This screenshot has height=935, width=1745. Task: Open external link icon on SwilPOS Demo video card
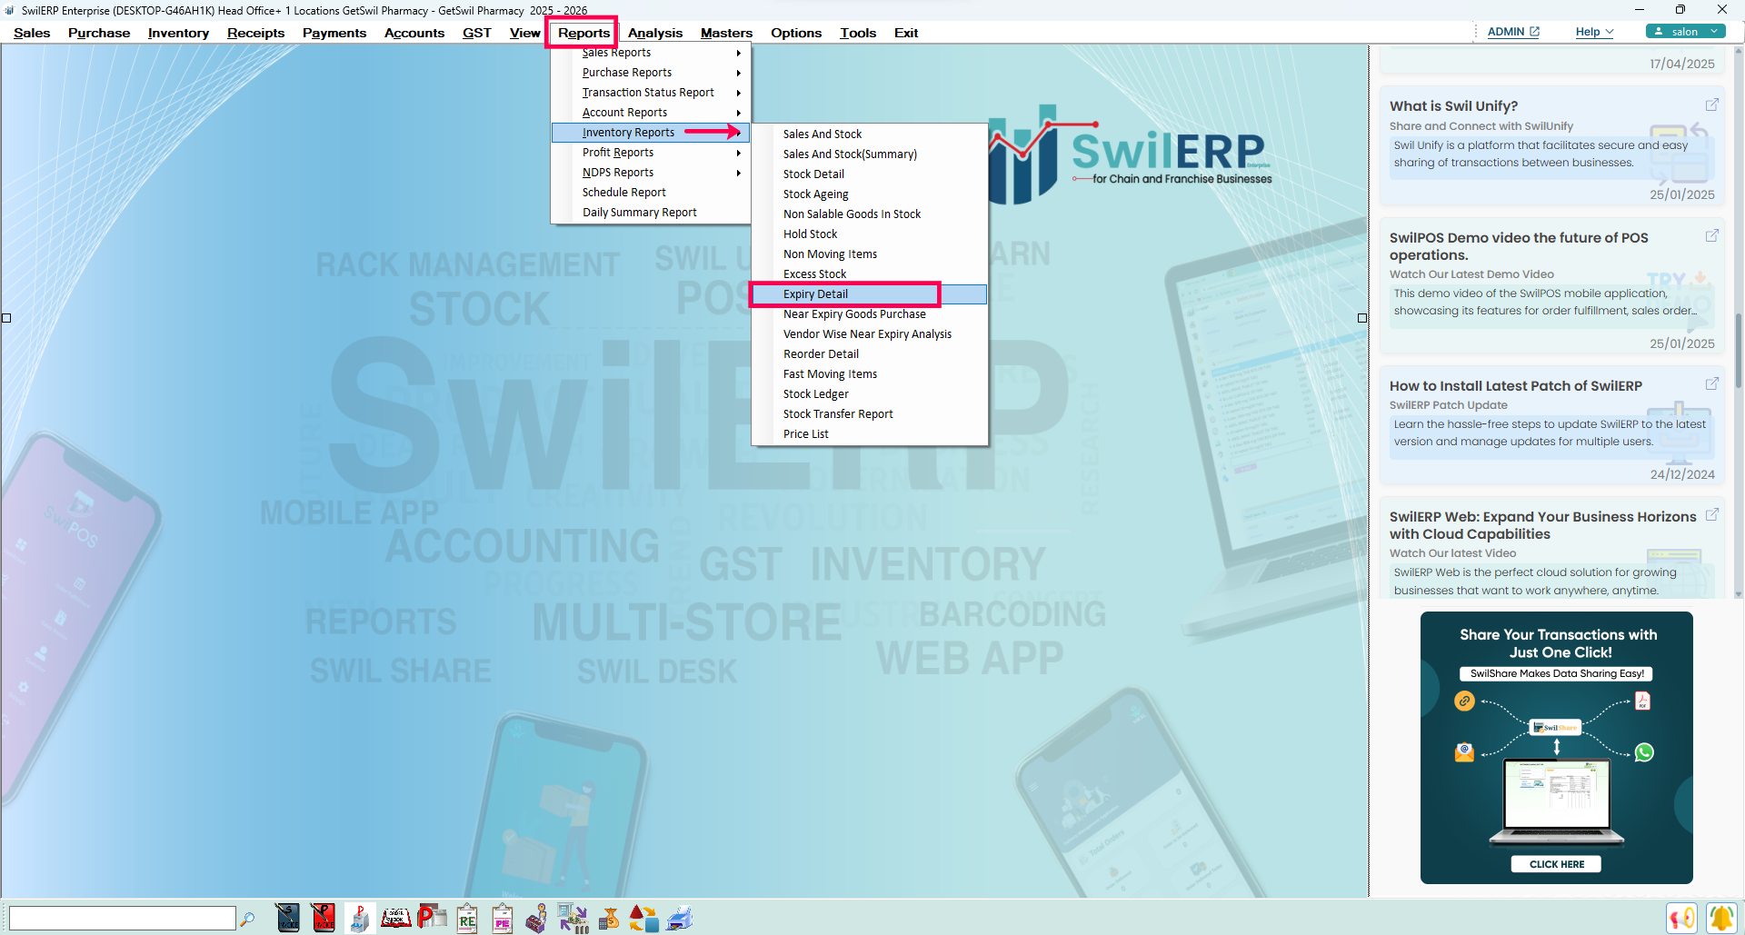click(x=1711, y=235)
